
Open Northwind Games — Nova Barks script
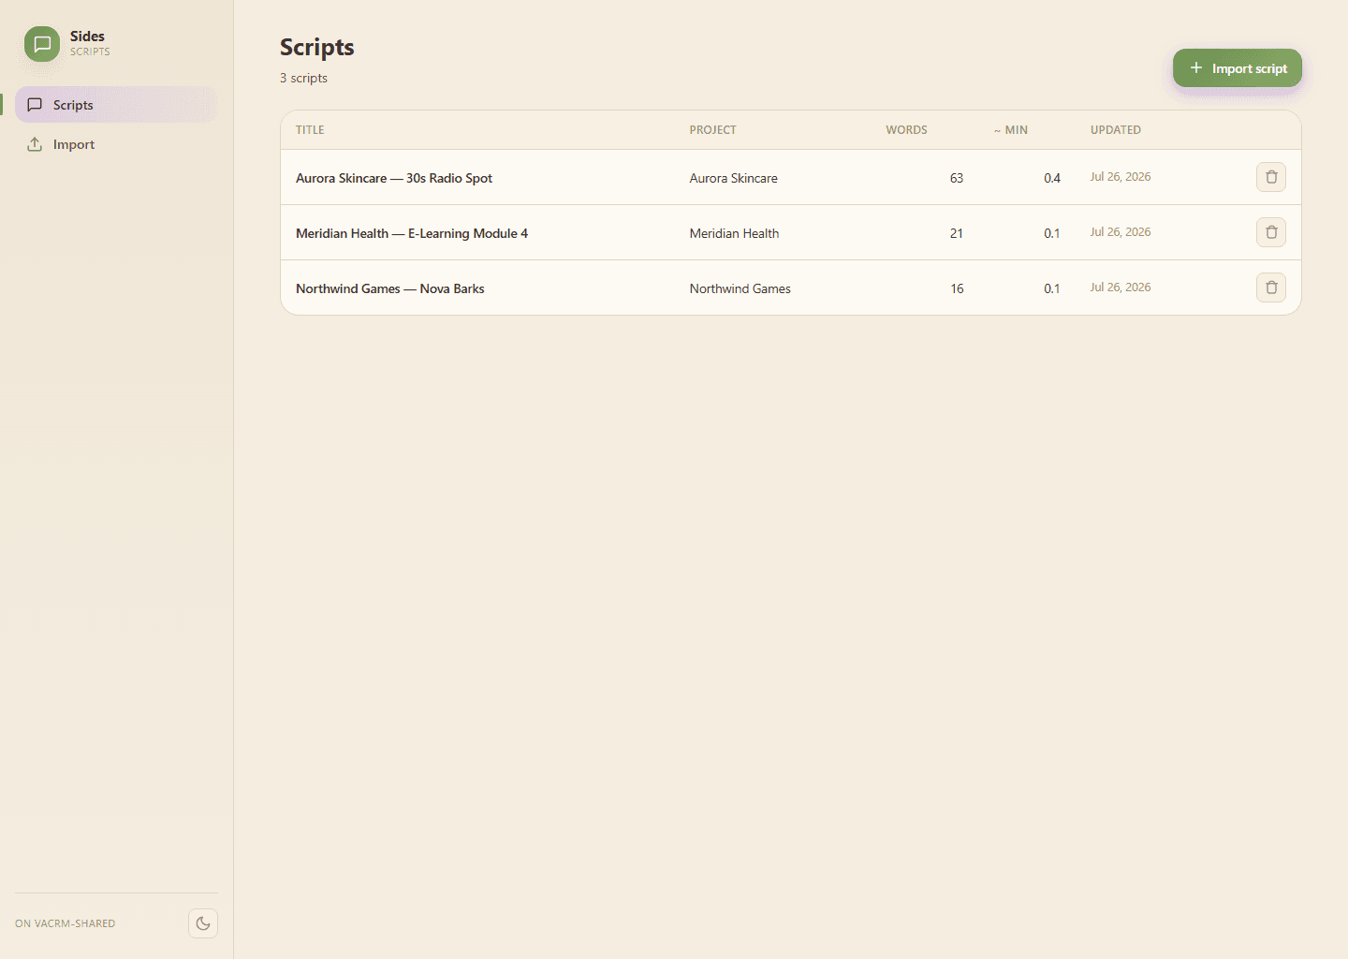point(390,288)
